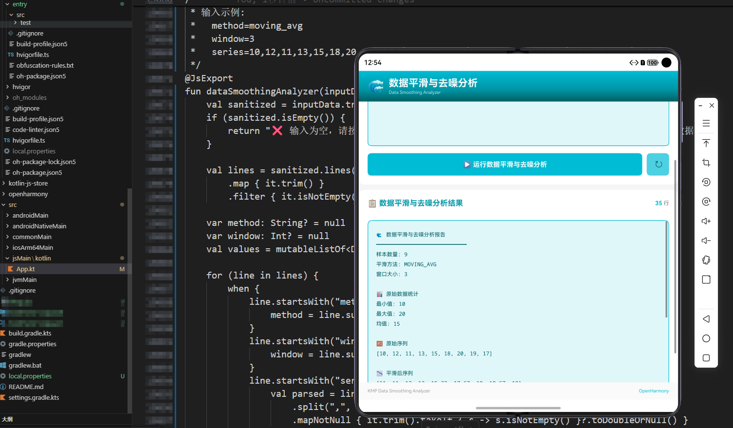
Task: Open the gradlew file
Action: [x=20, y=354]
